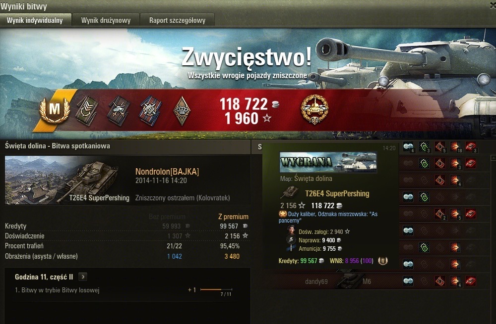
Task: Select the chevron ribbon medal beside mastery badge
Action: coord(86,110)
